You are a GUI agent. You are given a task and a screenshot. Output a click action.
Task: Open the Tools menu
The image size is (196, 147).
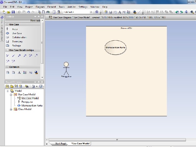click(62, 7)
